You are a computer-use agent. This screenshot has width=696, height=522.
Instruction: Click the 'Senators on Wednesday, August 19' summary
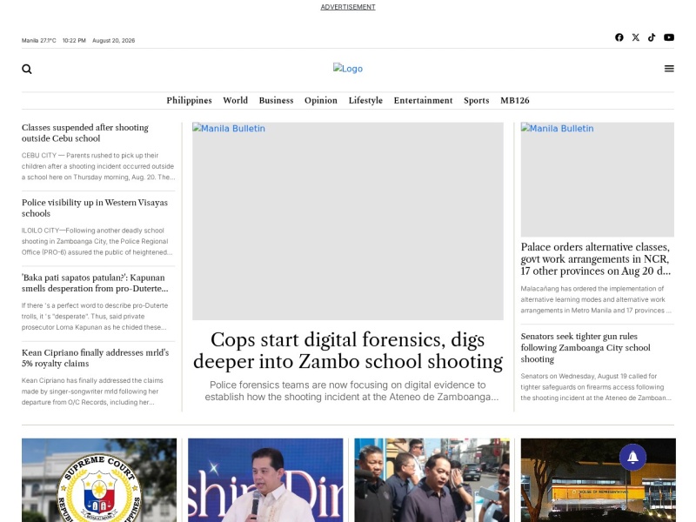point(596,386)
